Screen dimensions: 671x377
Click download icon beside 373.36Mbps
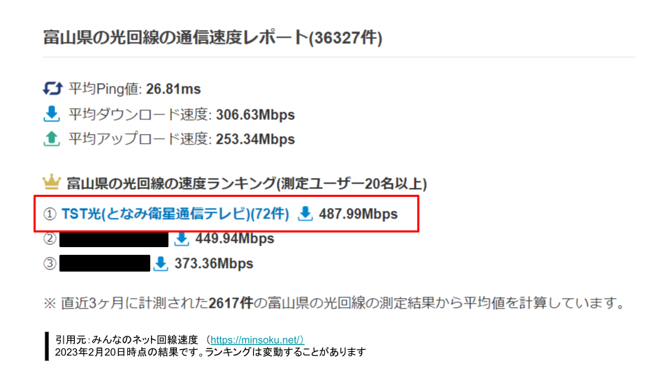point(161,263)
